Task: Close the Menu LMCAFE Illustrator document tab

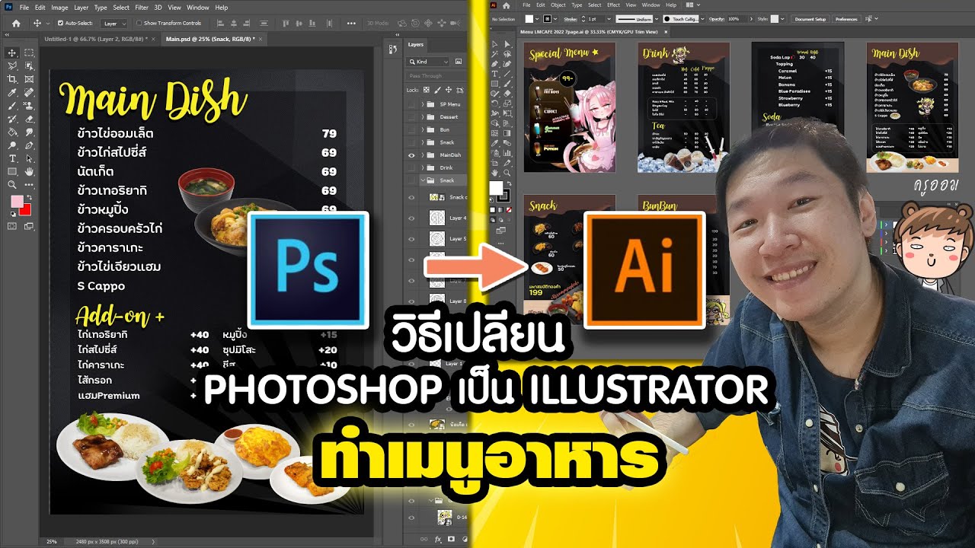Action: pyautogui.click(x=666, y=31)
